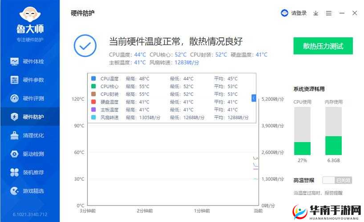Click the CPU温度 blue legend swatch
The width and height of the screenshot is (364, 222).
[93, 79]
